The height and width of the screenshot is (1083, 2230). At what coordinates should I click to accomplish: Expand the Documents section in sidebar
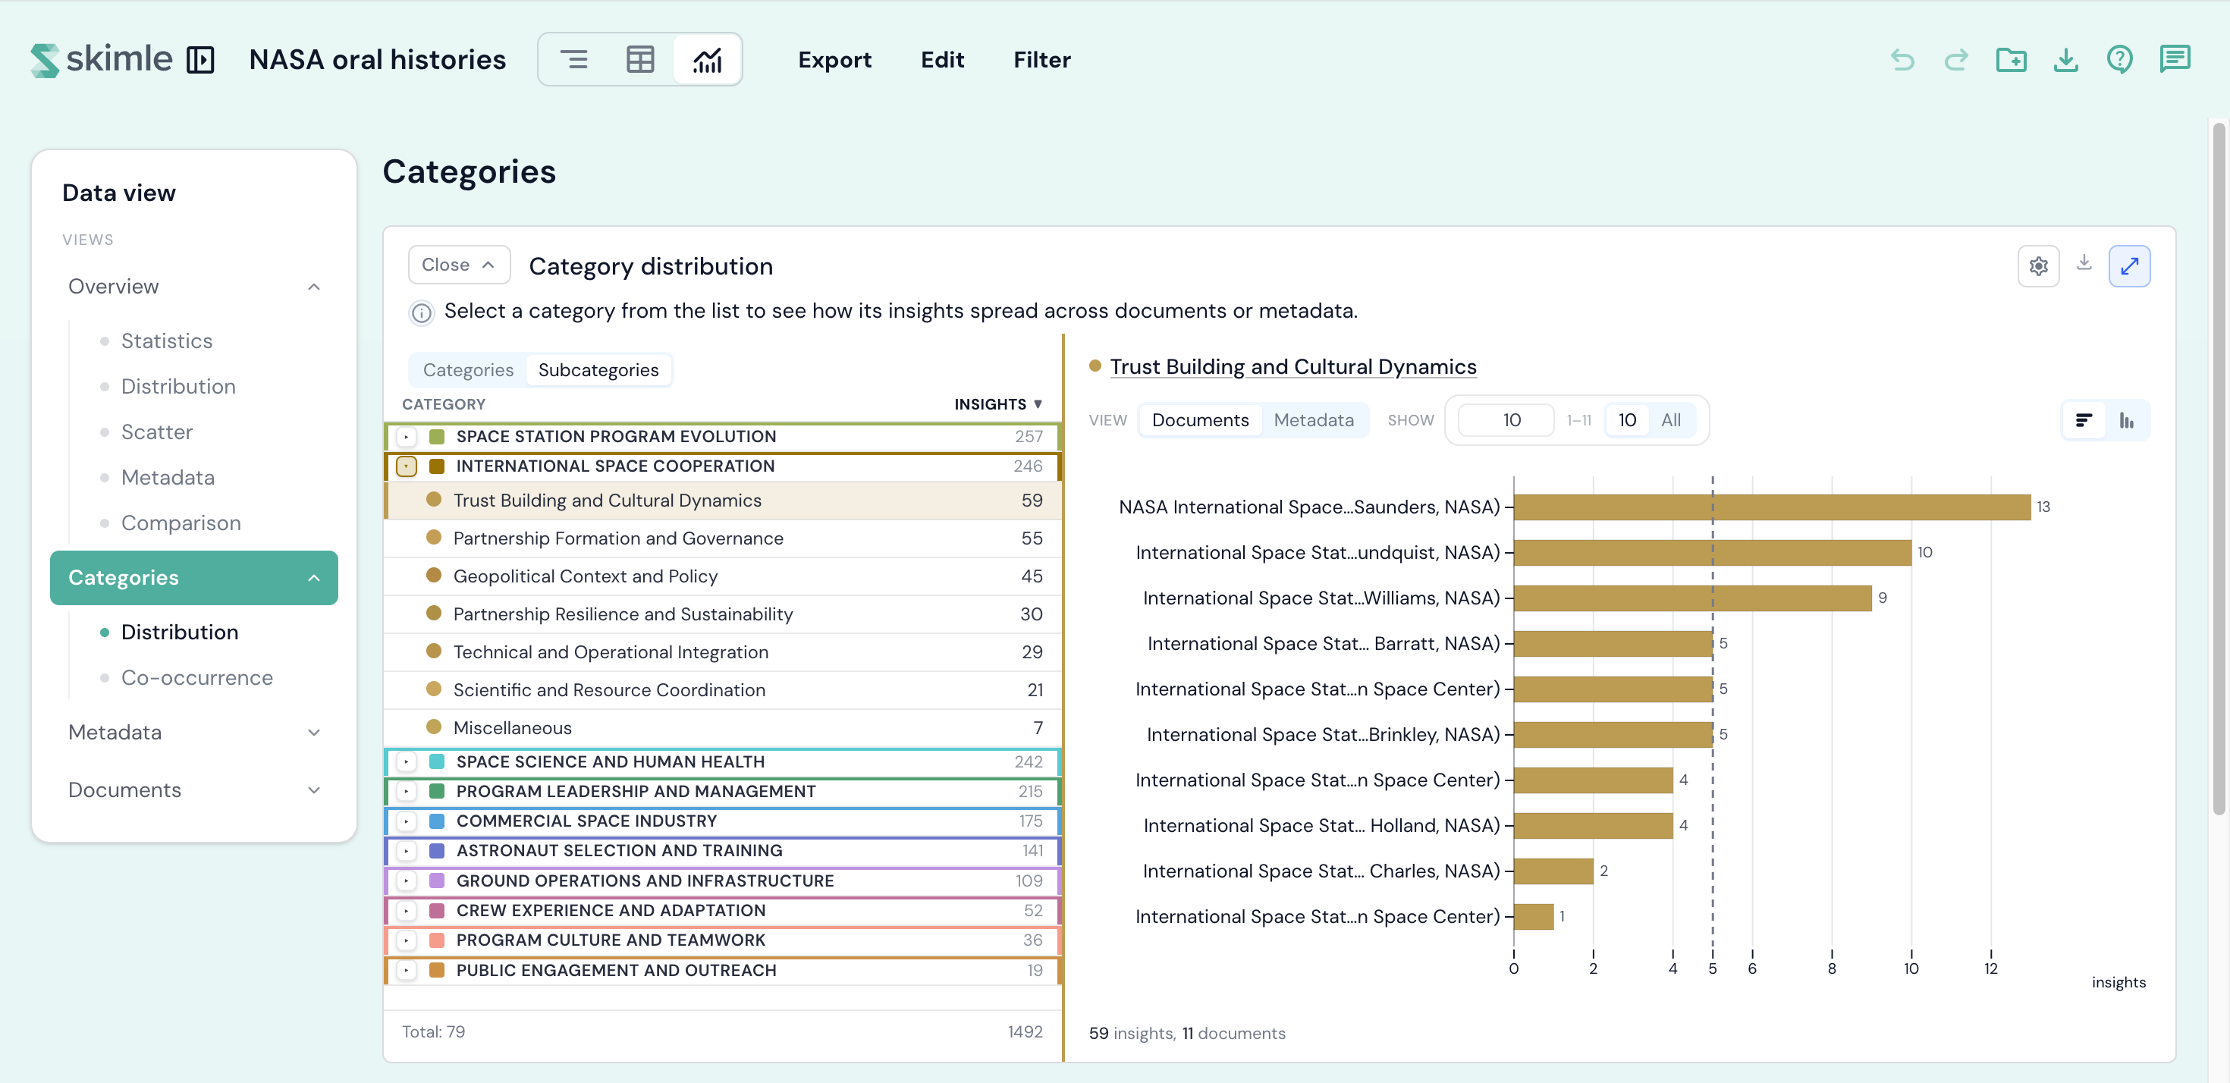[x=313, y=790]
